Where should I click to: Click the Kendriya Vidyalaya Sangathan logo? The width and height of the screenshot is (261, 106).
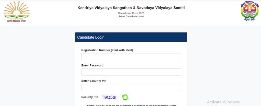[x=17, y=10]
